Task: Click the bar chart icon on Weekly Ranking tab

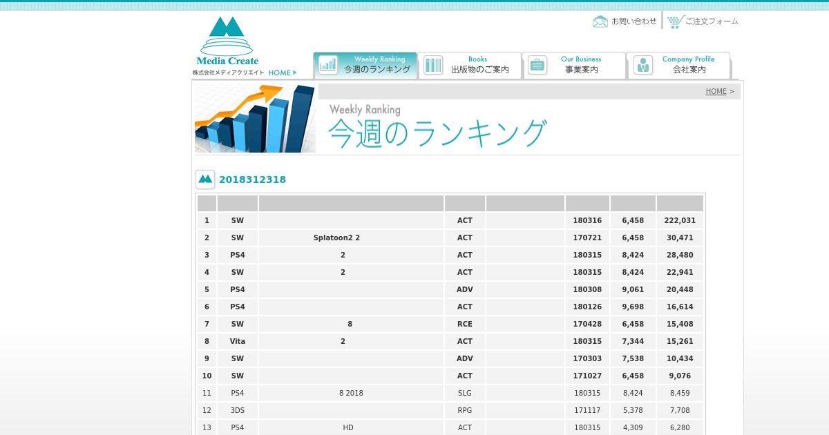Action: 328,65
